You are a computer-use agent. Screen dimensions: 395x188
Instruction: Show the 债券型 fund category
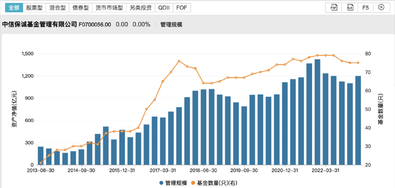tap(80, 7)
